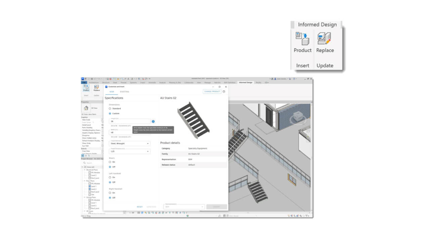This screenshot has width=430, height=241.
Task: Click the 3D View house icon in Properties
Action: [x=86, y=108]
